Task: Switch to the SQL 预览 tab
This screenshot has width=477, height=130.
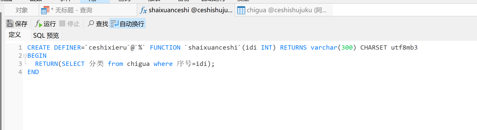Action: click(46, 35)
